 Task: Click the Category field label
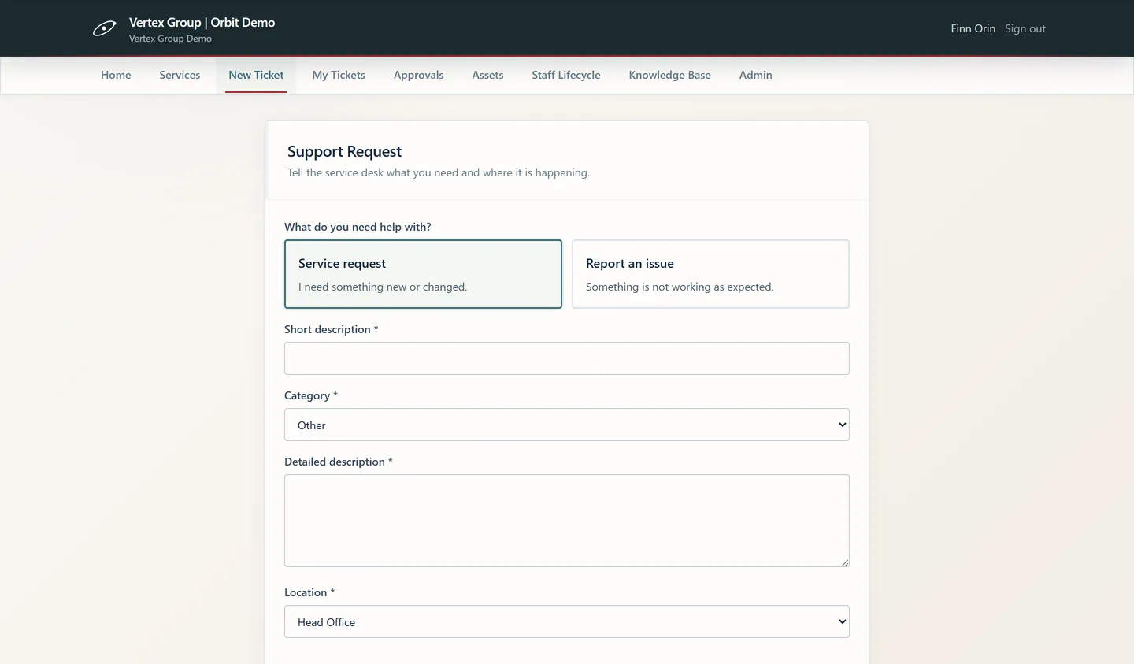(x=310, y=395)
